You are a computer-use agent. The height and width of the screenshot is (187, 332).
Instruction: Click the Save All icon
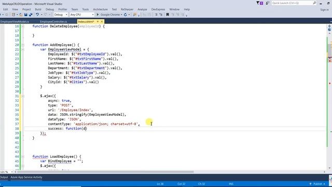point(31,15)
